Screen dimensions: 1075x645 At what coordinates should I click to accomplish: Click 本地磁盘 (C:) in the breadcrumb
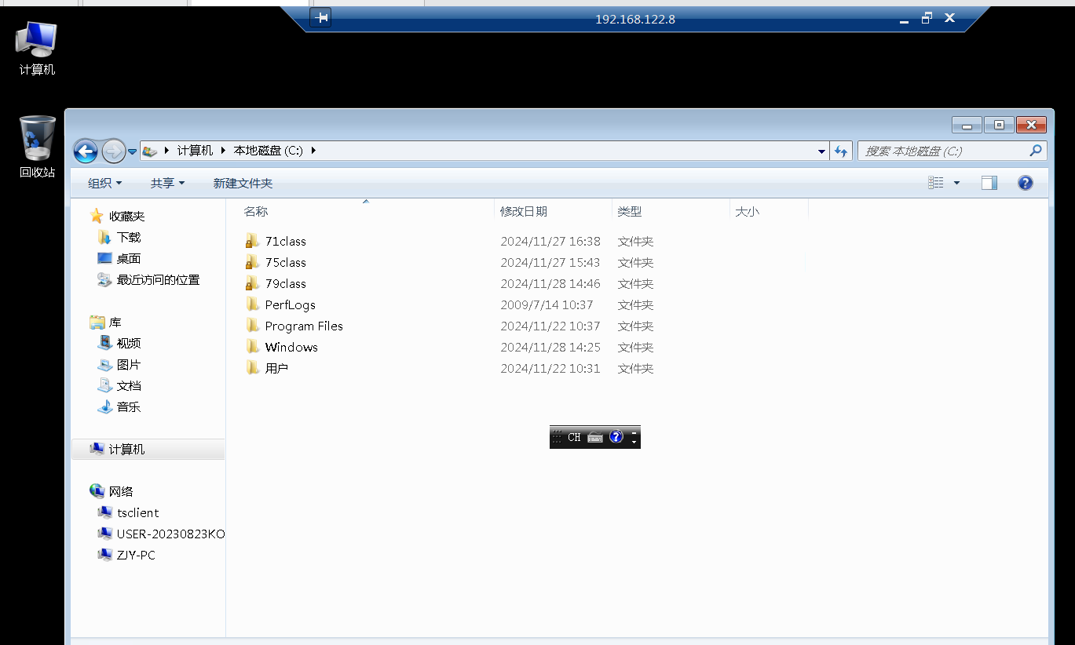pyautogui.click(x=268, y=151)
